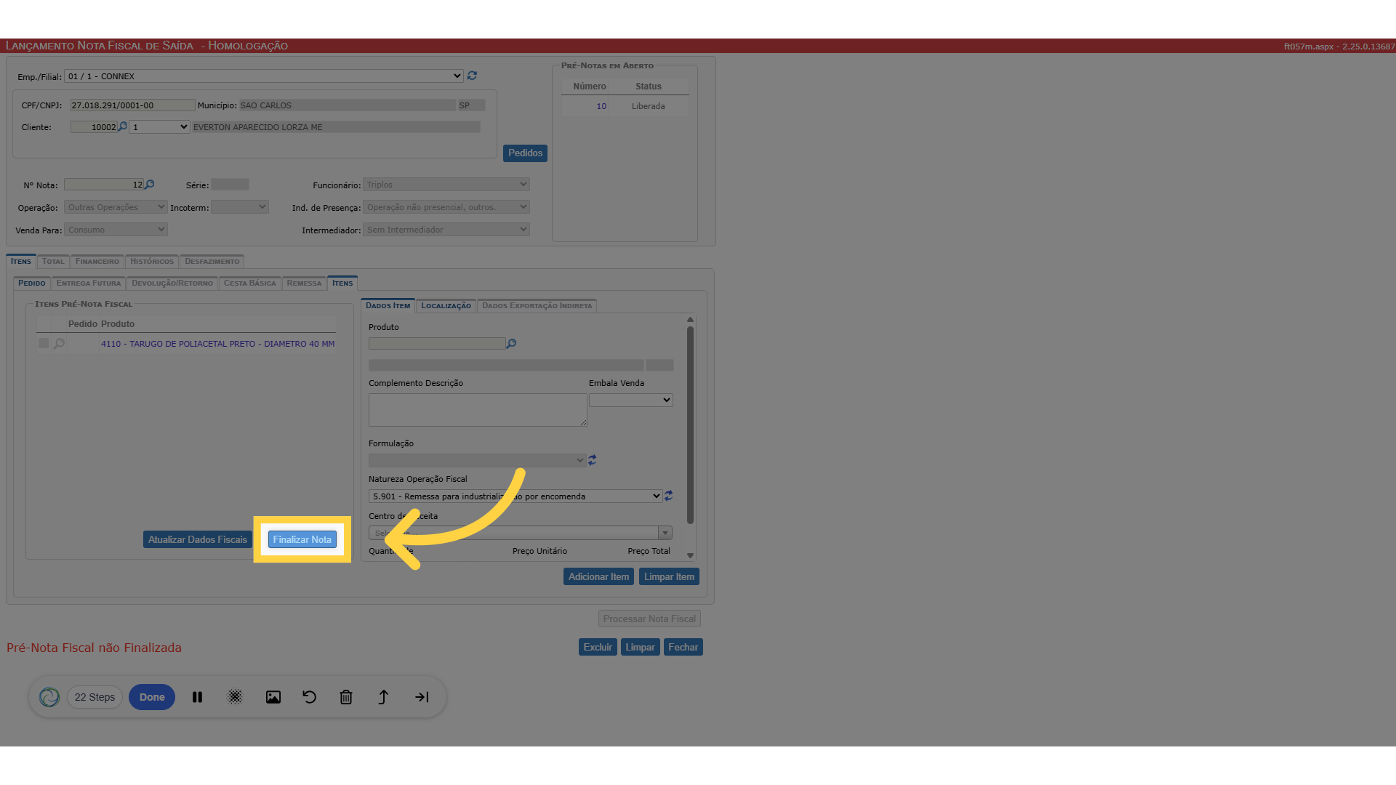Open pré-nota number 10 link
Image resolution: width=1396 pixels, height=785 pixels.
[601, 106]
